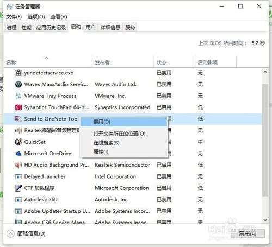This screenshot has width=272, height=247.
Task: Click the Autodesk 360 entry icon
Action: 18,200
